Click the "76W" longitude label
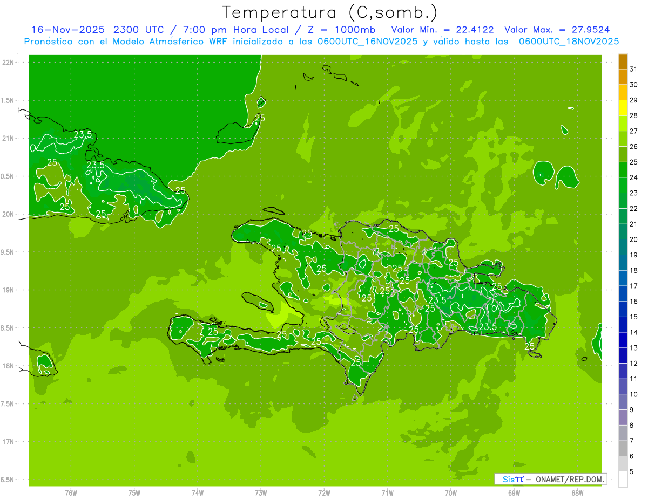648x500 pixels. (x=71, y=493)
